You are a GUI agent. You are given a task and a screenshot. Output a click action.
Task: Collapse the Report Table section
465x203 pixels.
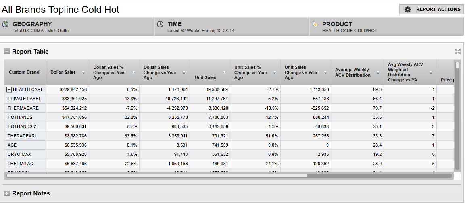coord(7,52)
